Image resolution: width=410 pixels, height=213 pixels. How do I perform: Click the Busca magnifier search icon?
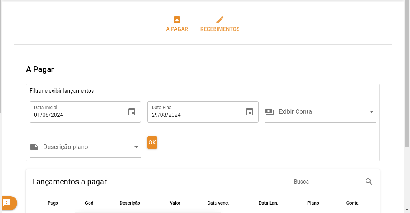coord(369,182)
